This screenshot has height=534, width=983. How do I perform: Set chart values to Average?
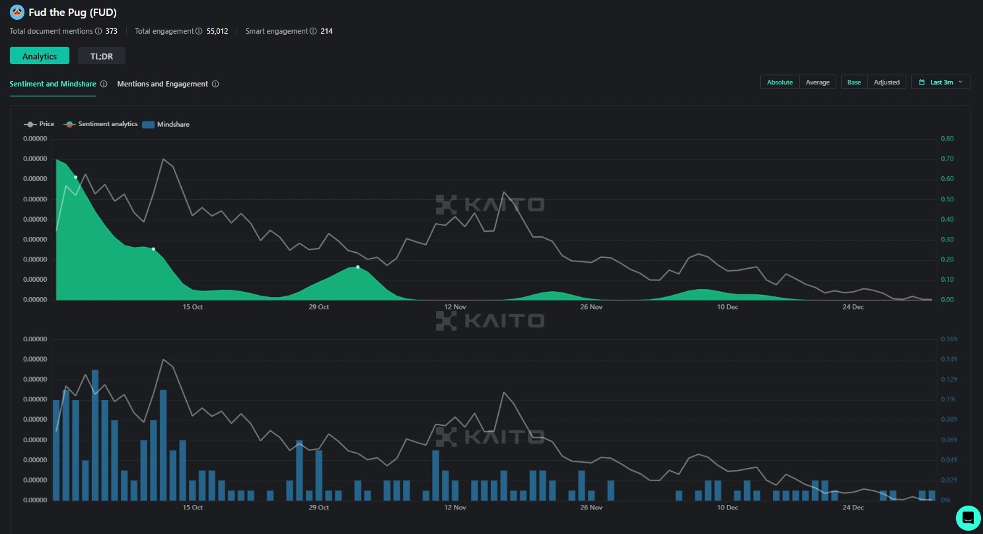tap(818, 82)
